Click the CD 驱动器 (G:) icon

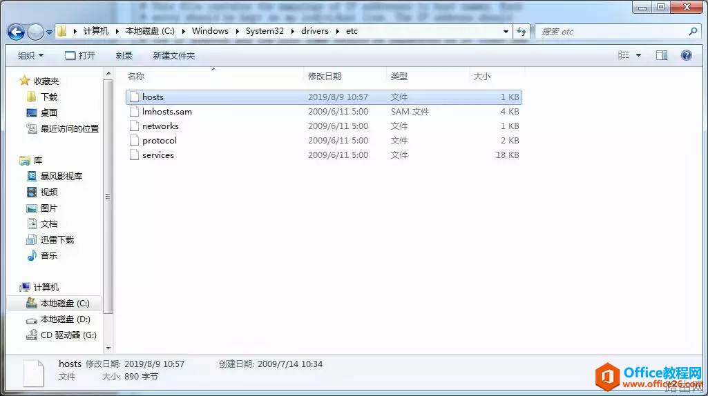click(32, 335)
